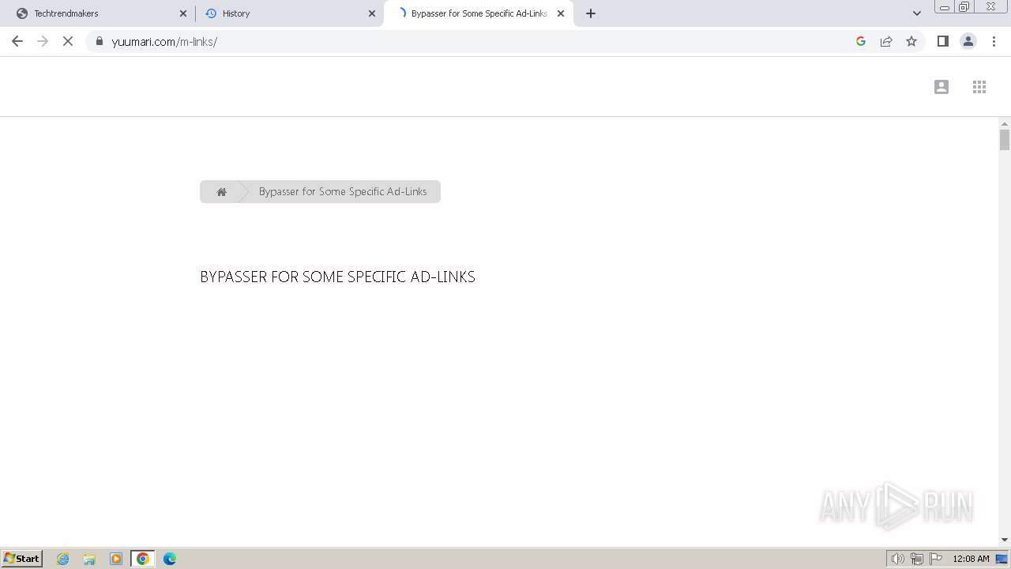Image resolution: width=1011 pixels, height=569 pixels.
Task: Launch Internet Explorer from the taskbar
Action: 63,559
